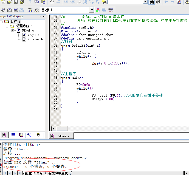Indent the selected text lines
Viewport: 189px width, 175px height.
tap(66, 2)
